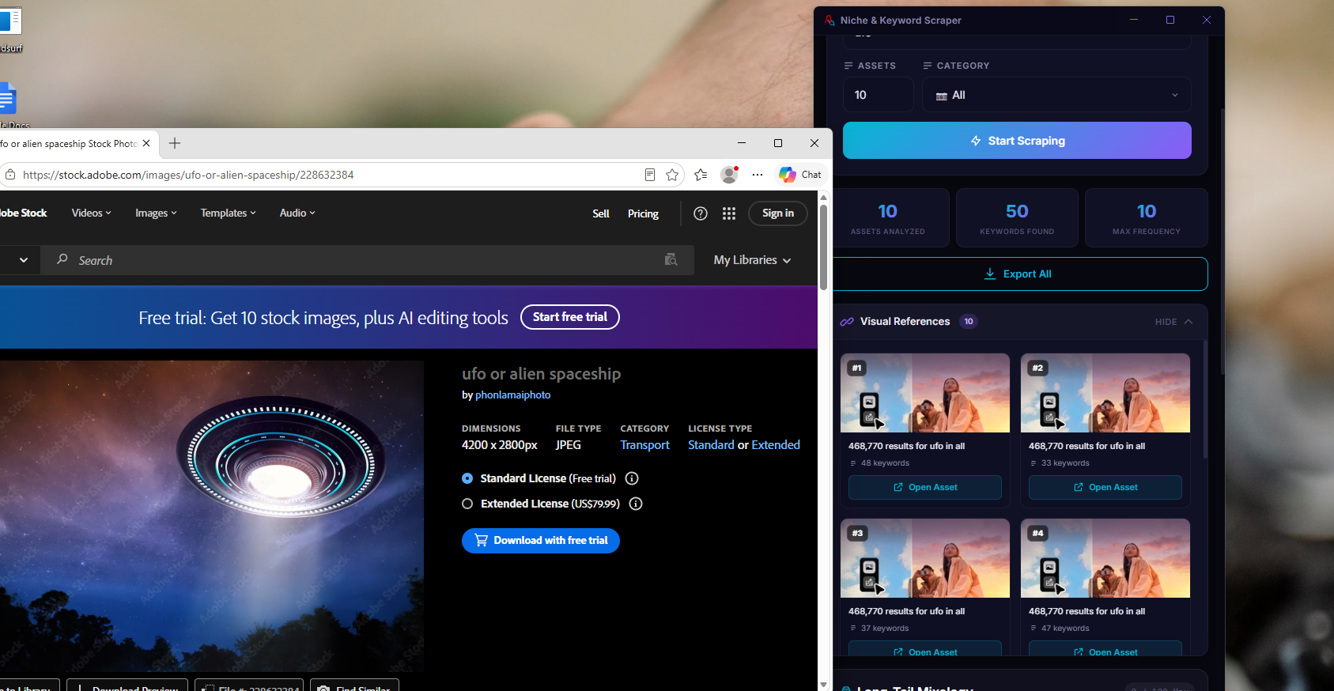Click the Adobe Stock logo

(23, 213)
